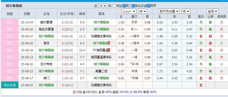The height and width of the screenshot is (97, 228).
Task: Open the 终 dropdown beside Crow*
Action: pyautogui.click(x=143, y=11)
